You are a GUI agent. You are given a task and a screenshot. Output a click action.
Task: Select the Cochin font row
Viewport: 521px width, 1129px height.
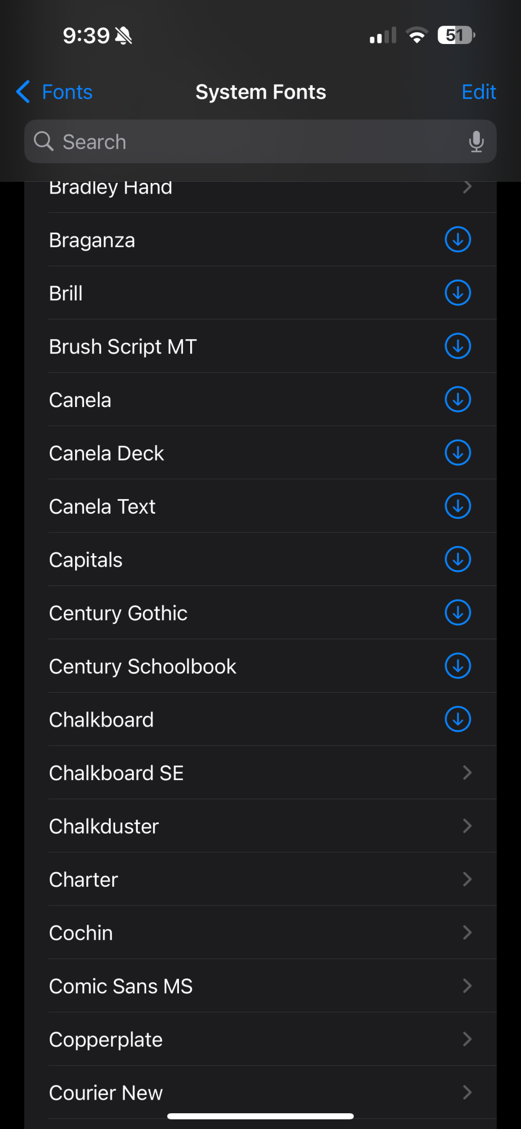[x=260, y=933]
